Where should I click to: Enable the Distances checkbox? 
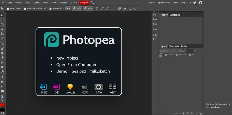point(50,9)
